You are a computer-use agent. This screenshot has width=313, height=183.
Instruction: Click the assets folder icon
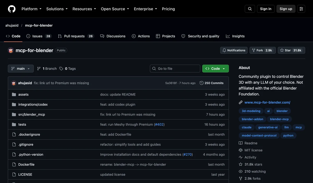(x=14, y=94)
